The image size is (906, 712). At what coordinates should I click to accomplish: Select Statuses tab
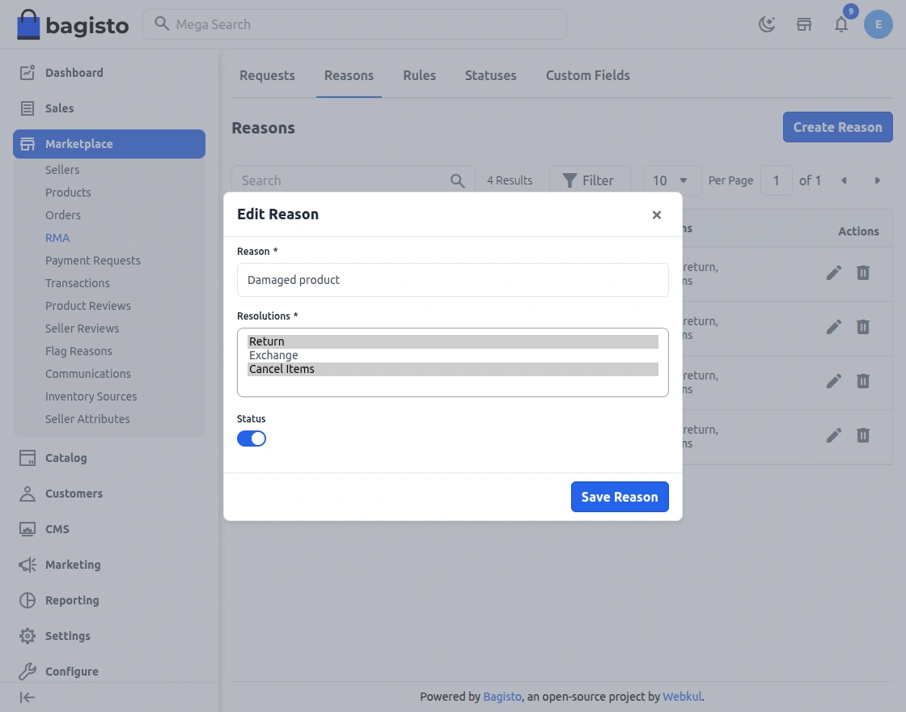click(490, 75)
